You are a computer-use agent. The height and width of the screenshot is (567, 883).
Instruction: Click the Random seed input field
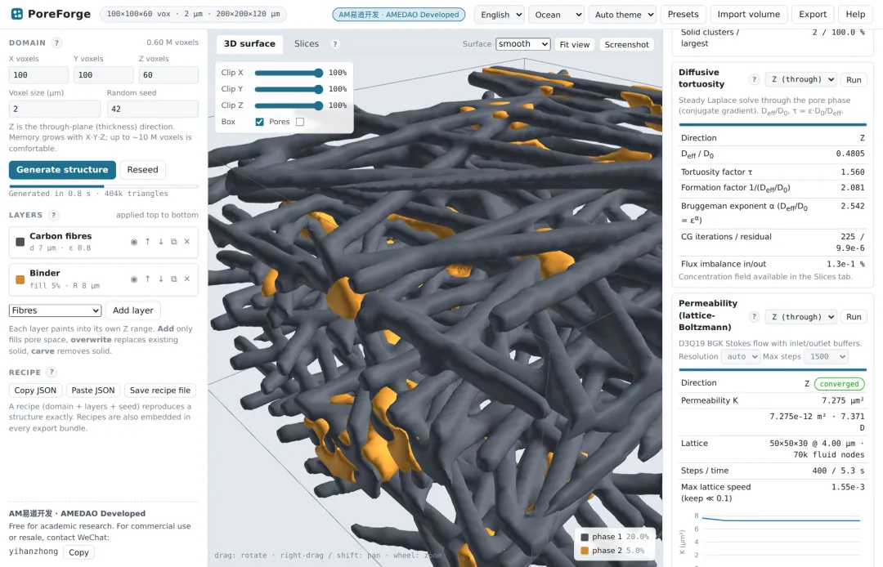[153, 109]
